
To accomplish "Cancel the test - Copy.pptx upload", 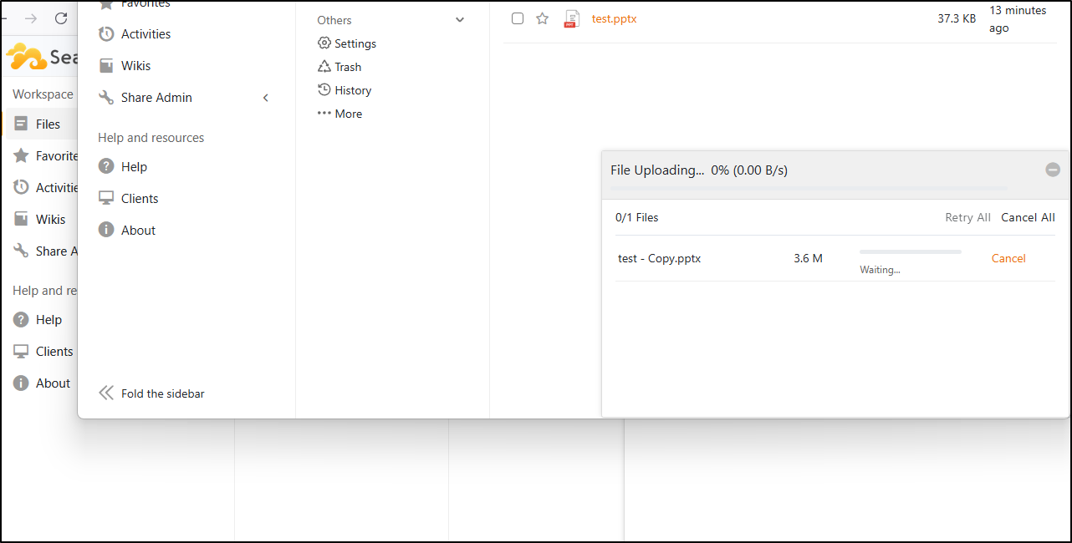I will [x=1008, y=258].
